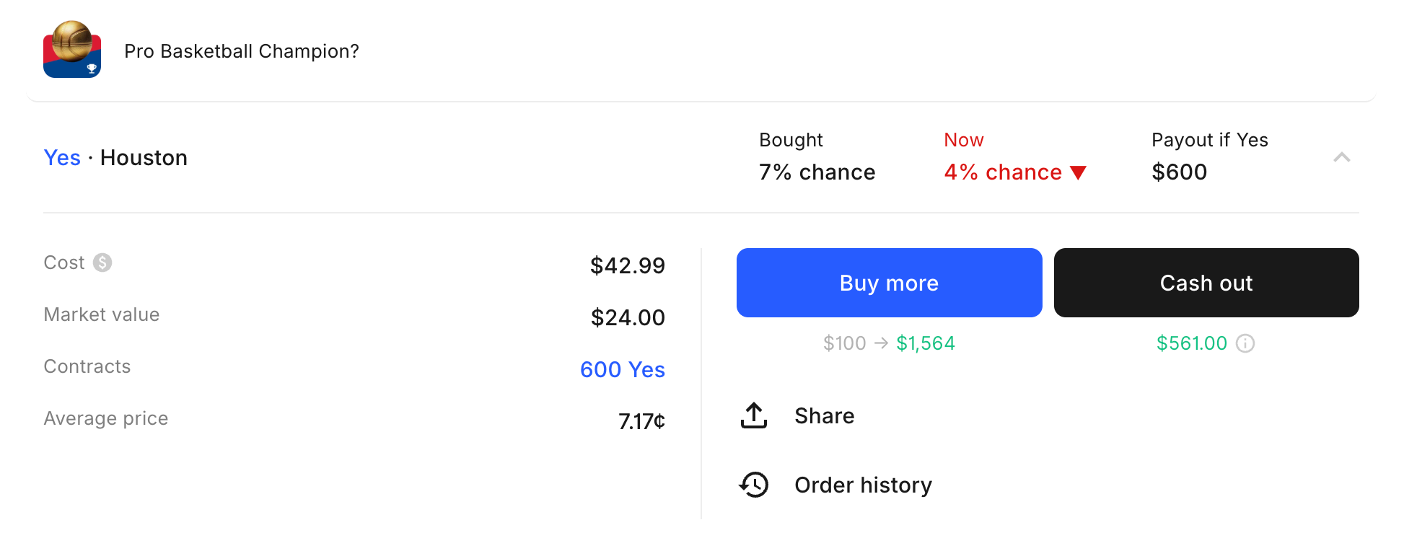This screenshot has width=1404, height=551.
Task: Click the 4% chance current value
Action: 1003,172
